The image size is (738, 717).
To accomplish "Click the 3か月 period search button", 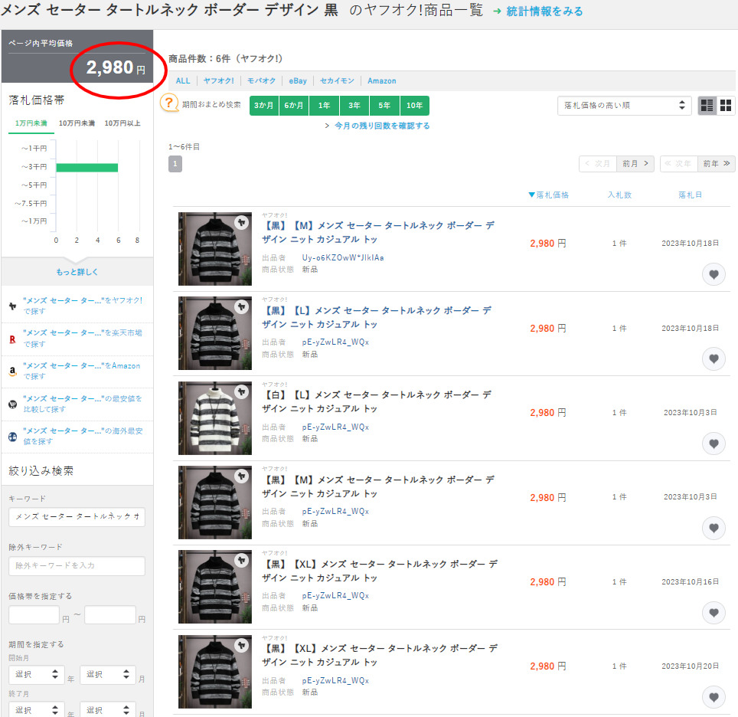I will (x=264, y=106).
